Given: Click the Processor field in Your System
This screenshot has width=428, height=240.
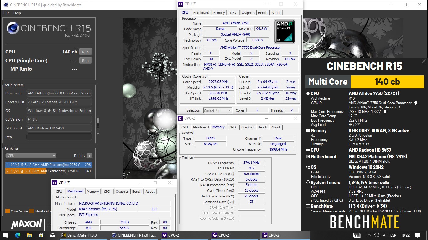Looking at the screenshot, I should tap(59, 93).
